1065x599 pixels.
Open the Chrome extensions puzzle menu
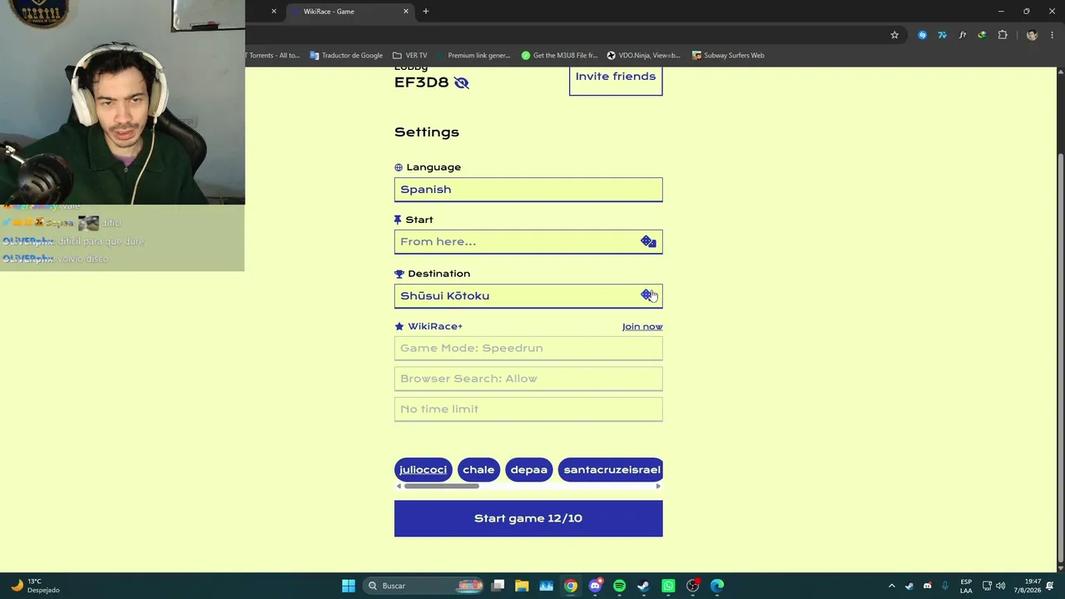(1002, 35)
